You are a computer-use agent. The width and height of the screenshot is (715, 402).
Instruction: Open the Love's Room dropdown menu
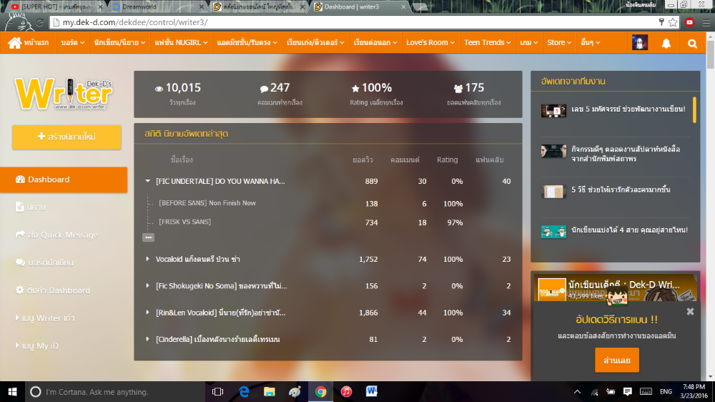click(430, 42)
